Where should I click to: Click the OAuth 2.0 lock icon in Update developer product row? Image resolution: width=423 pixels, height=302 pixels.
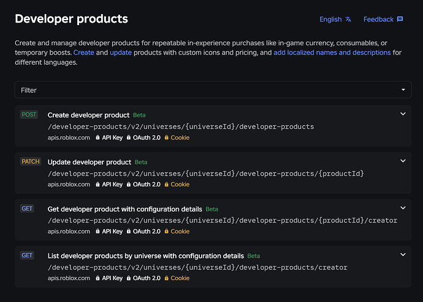tap(129, 184)
